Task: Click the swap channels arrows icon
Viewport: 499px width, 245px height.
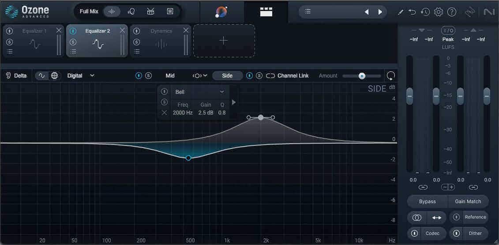Action: [x=437, y=218]
